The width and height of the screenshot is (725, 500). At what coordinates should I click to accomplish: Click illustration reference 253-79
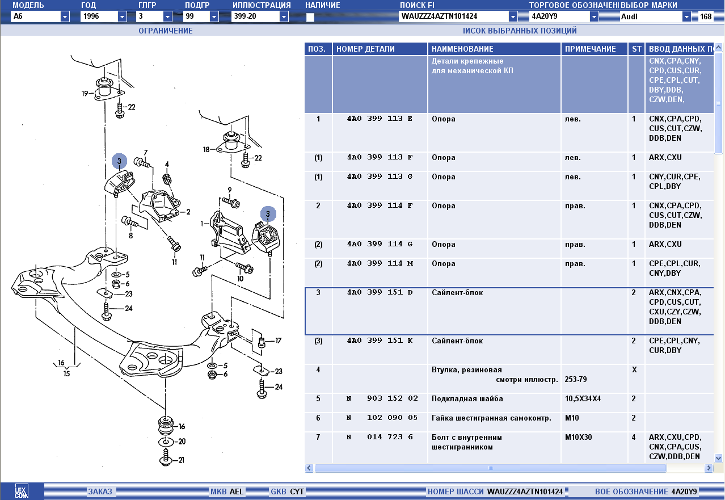tap(576, 380)
